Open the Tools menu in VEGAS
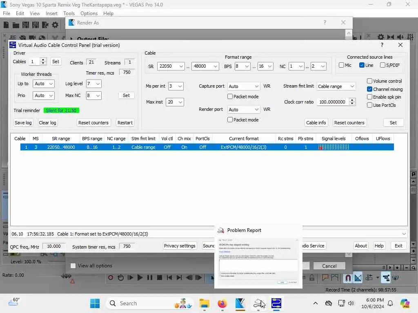 point(69,13)
